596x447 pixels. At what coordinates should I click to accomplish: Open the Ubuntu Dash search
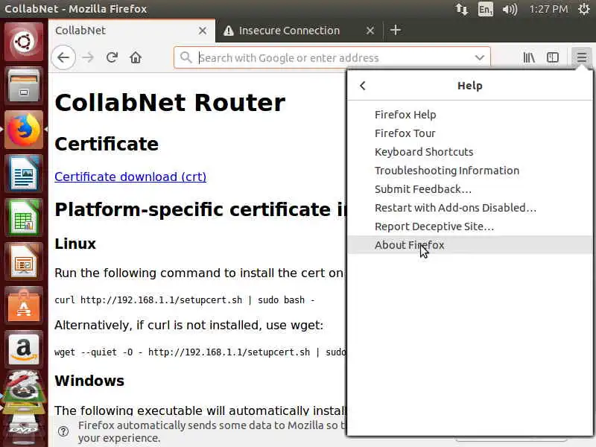24,42
